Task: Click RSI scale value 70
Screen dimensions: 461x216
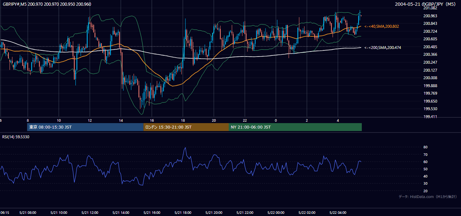Action: click(x=425, y=154)
